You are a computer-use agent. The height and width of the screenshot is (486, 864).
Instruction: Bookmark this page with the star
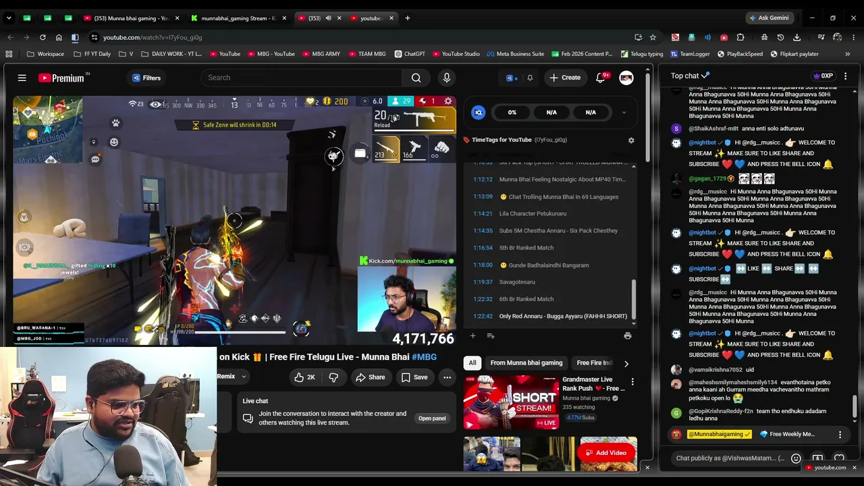(653, 37)
